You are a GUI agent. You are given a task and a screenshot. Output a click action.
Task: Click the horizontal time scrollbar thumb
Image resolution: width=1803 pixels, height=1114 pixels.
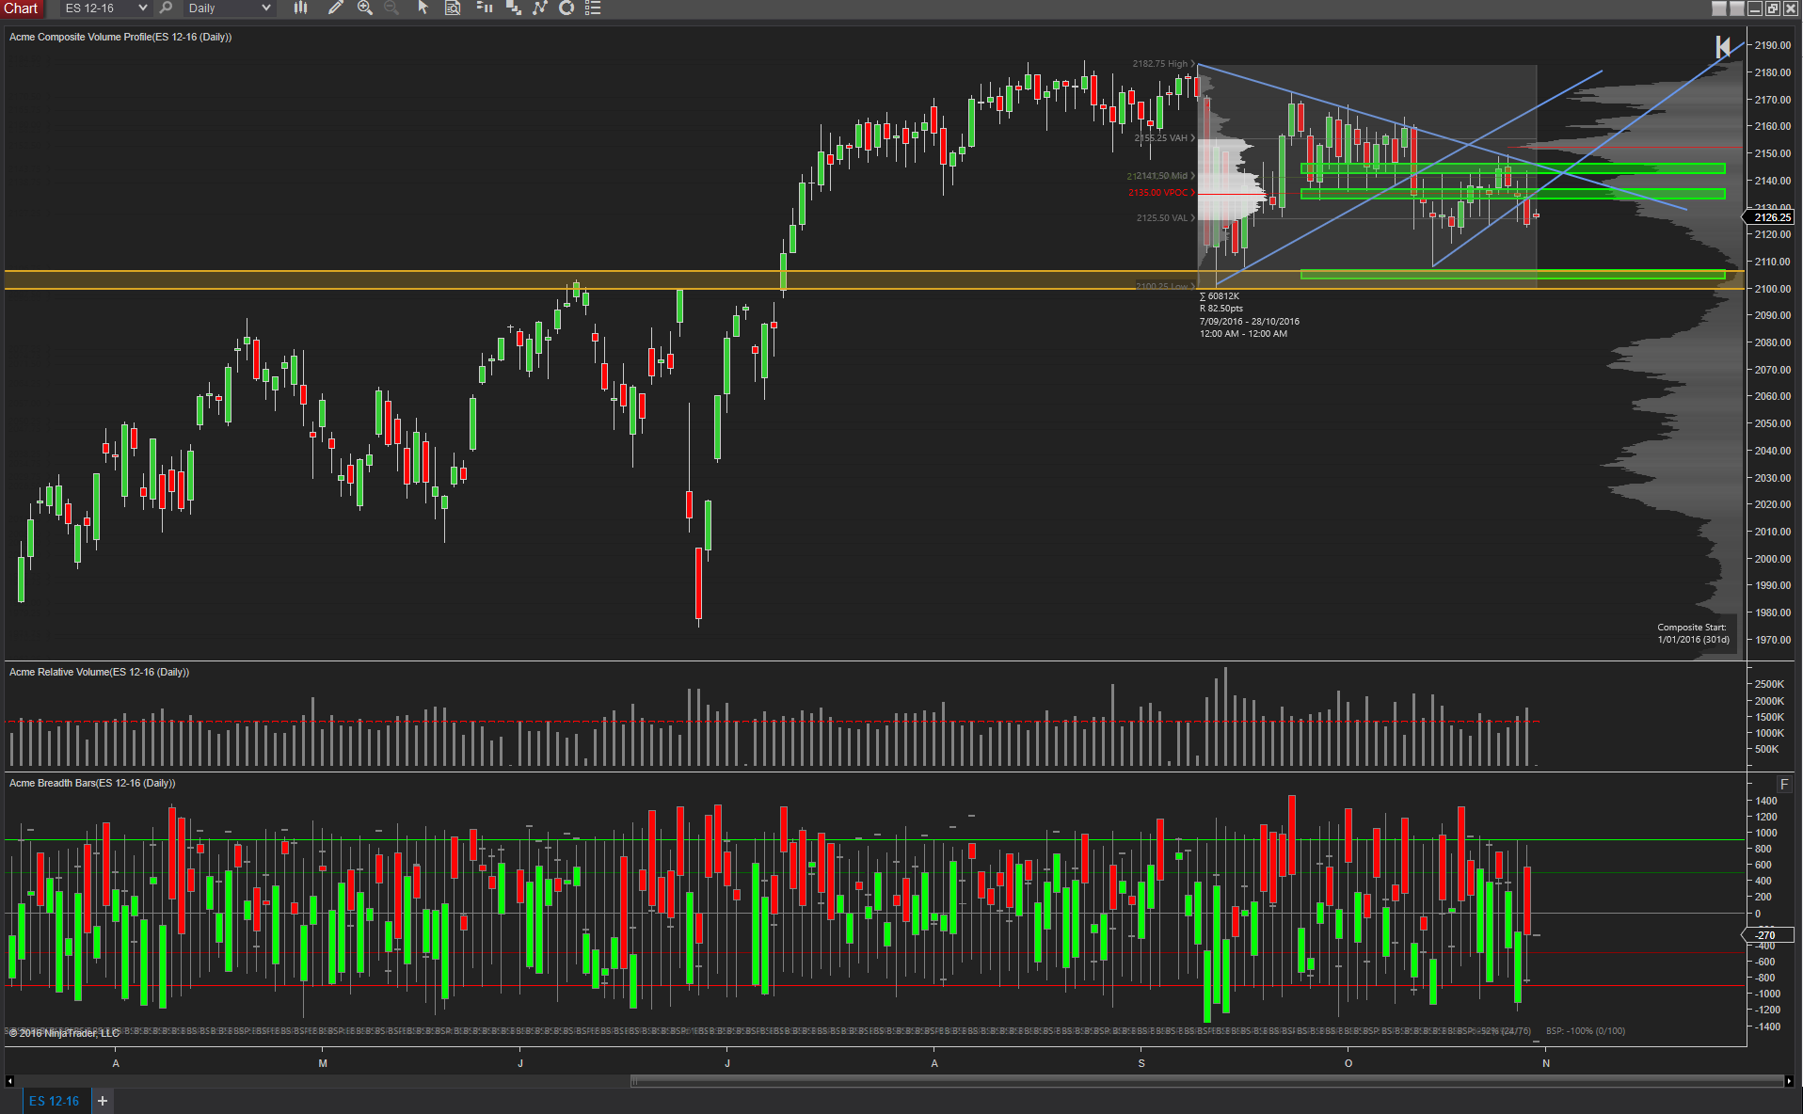[x=1207, y=1081]
